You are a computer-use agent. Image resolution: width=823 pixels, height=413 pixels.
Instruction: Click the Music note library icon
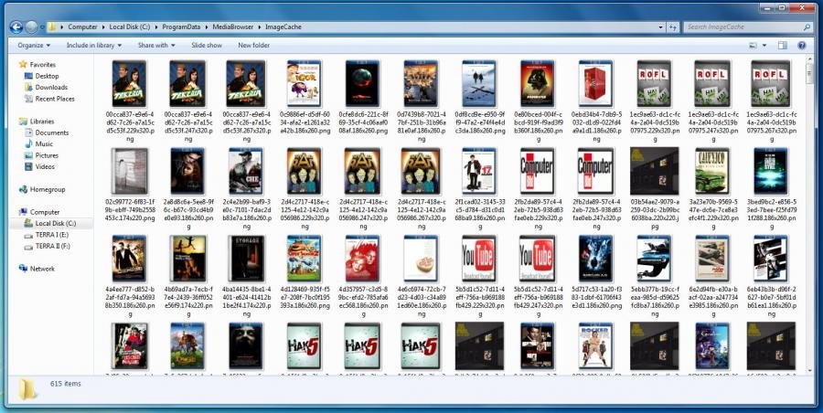(29, 143)
